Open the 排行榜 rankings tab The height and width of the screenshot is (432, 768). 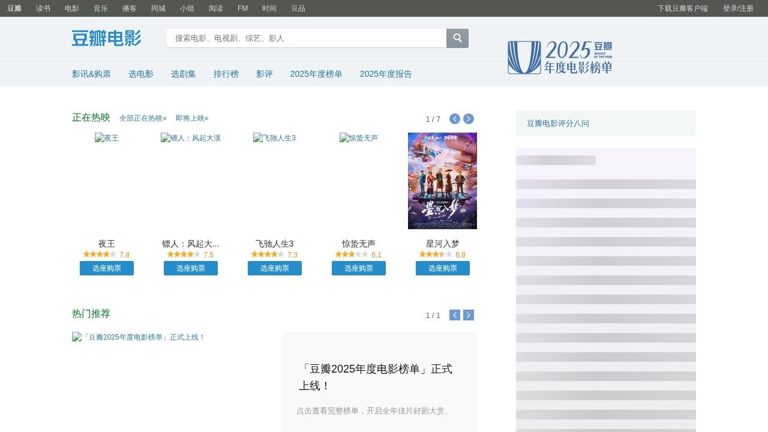[226, 74]
